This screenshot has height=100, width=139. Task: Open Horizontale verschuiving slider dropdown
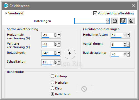point(59,35)
